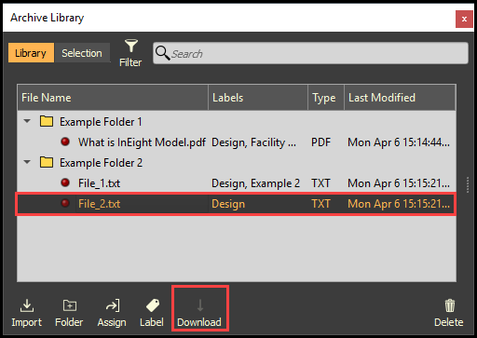Collapse Example Folder 2
This screenshot has height=338, width=477.
(27, 162)
